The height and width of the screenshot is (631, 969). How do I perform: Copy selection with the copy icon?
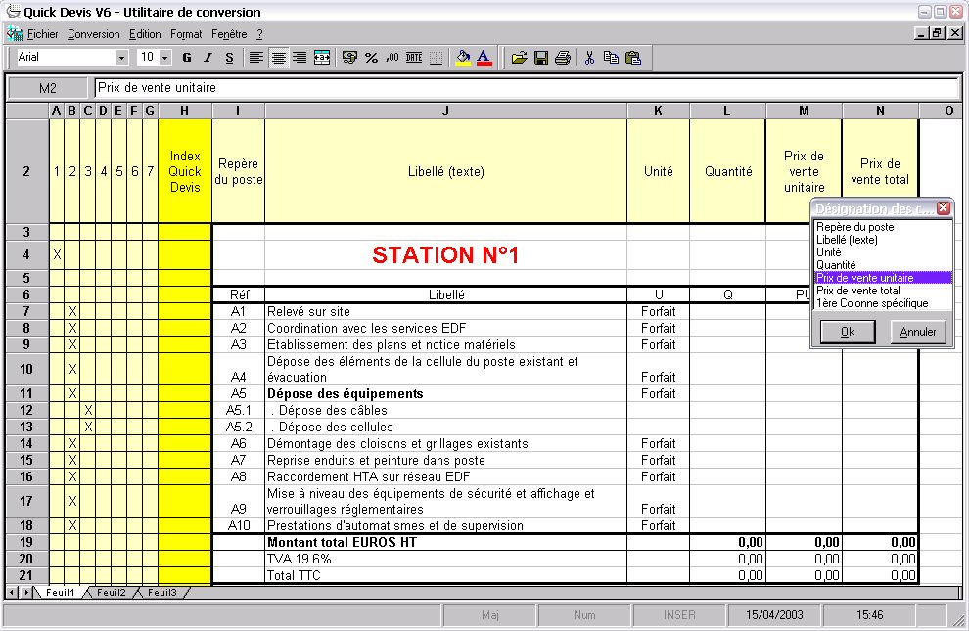click(x=611, y=58)
